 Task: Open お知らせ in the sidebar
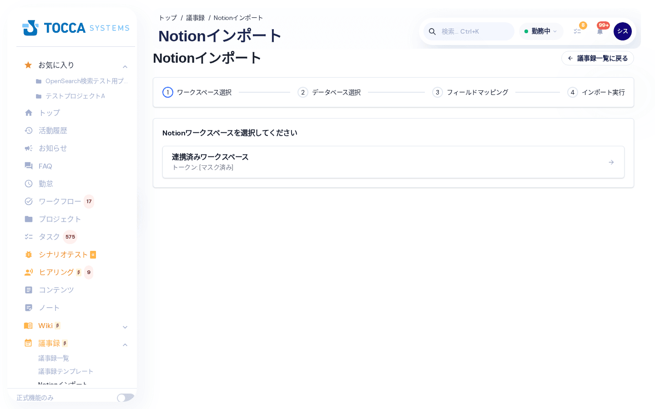[x=53, y=148]
